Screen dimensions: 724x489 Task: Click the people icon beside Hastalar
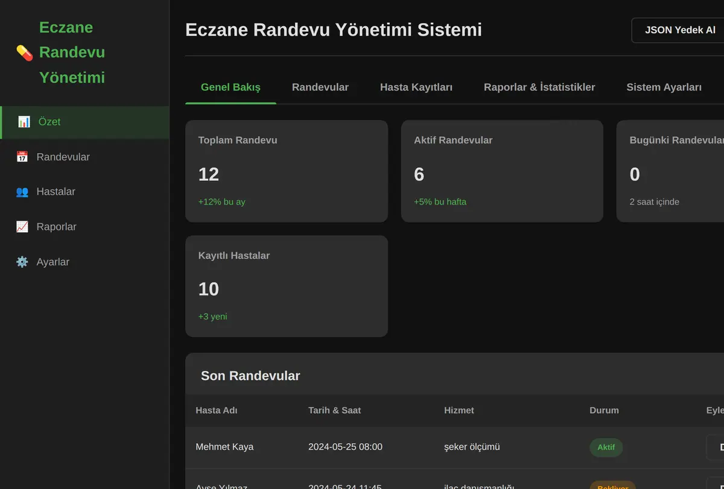(x=22, y=192)
